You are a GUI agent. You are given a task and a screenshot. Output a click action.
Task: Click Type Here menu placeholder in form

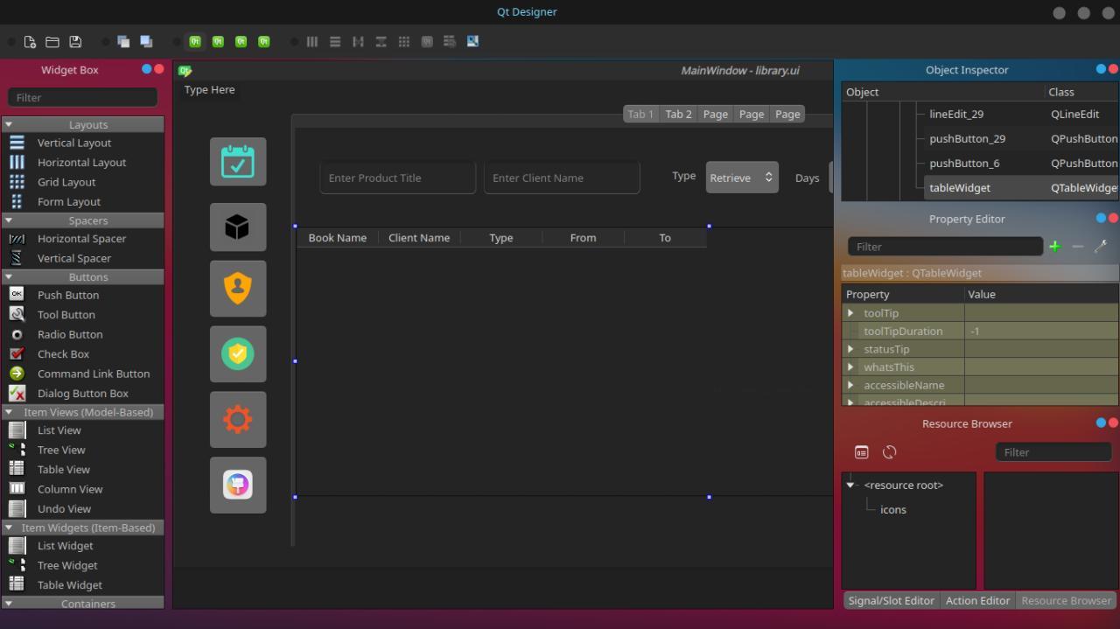[209, 89]
